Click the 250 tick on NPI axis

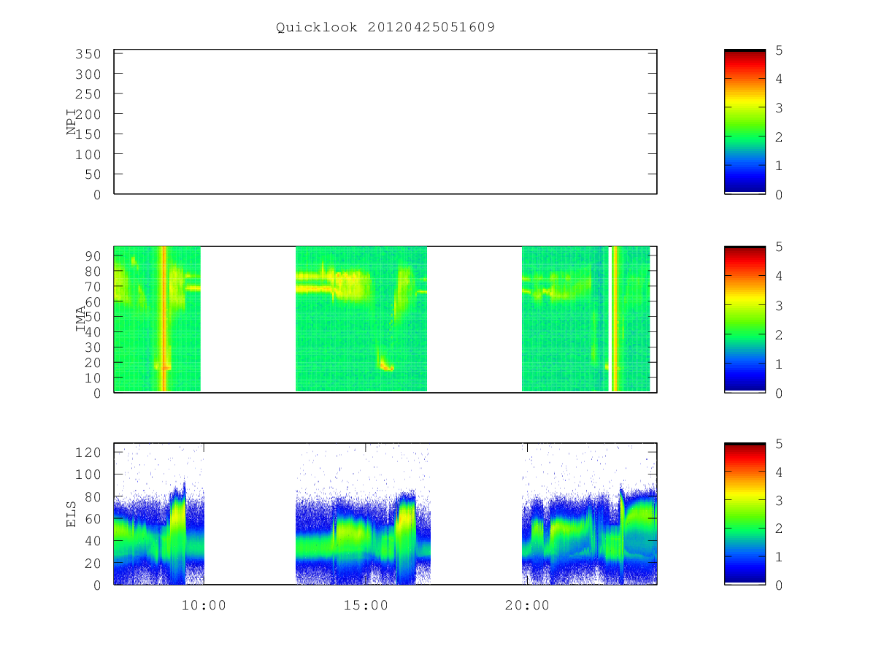[x=88, y=94]
